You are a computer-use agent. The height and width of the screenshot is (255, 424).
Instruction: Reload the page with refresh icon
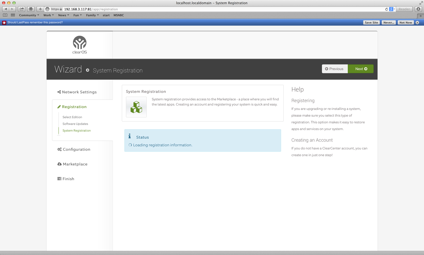386,9
